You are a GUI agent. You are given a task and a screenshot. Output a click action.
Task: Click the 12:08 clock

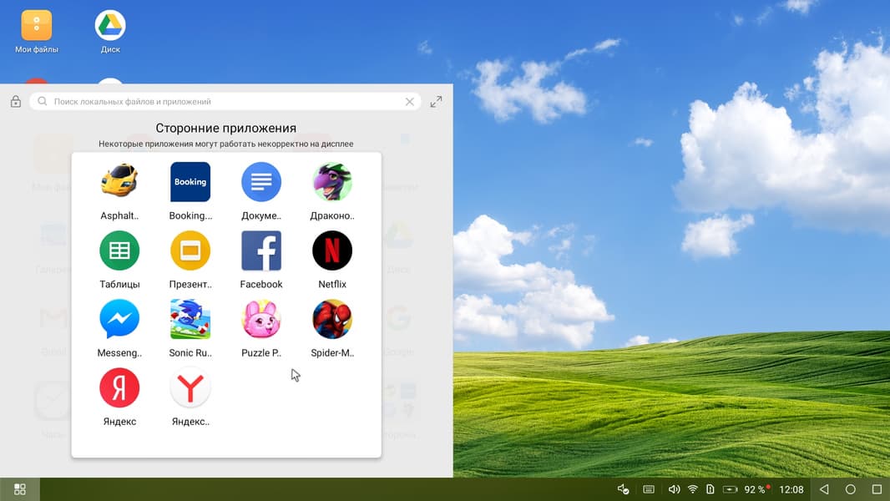791,489
